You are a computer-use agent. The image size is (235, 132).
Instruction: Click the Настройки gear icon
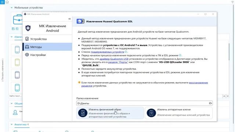[x=27, y=55]
